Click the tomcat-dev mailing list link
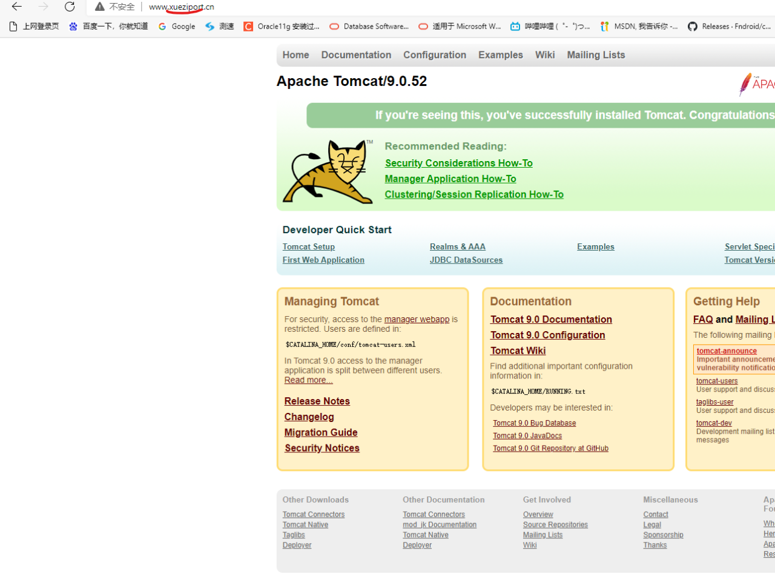This screenshot has width=775, height=574. (714, 423)
